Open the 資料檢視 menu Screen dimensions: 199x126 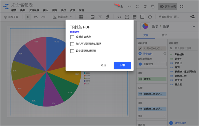34,10
